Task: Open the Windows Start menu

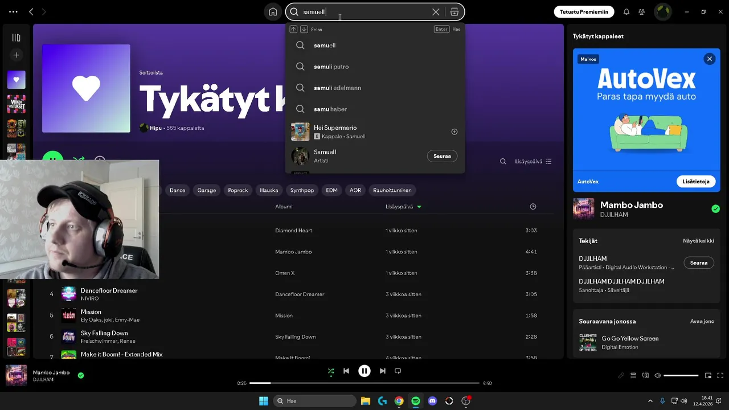Action: 264,401
